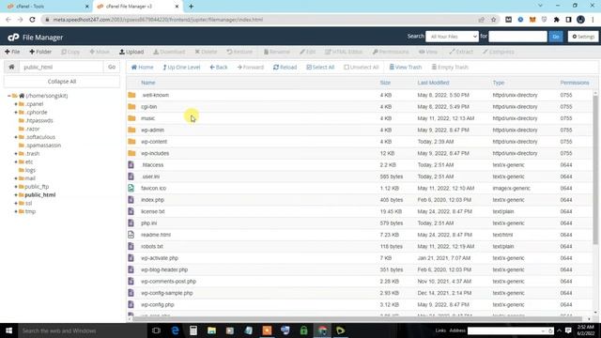Image resolution: width=601 pixels, height=338 pixels.
Task: Expand the .cpanel tree folder
Action: tap(16, 104)
